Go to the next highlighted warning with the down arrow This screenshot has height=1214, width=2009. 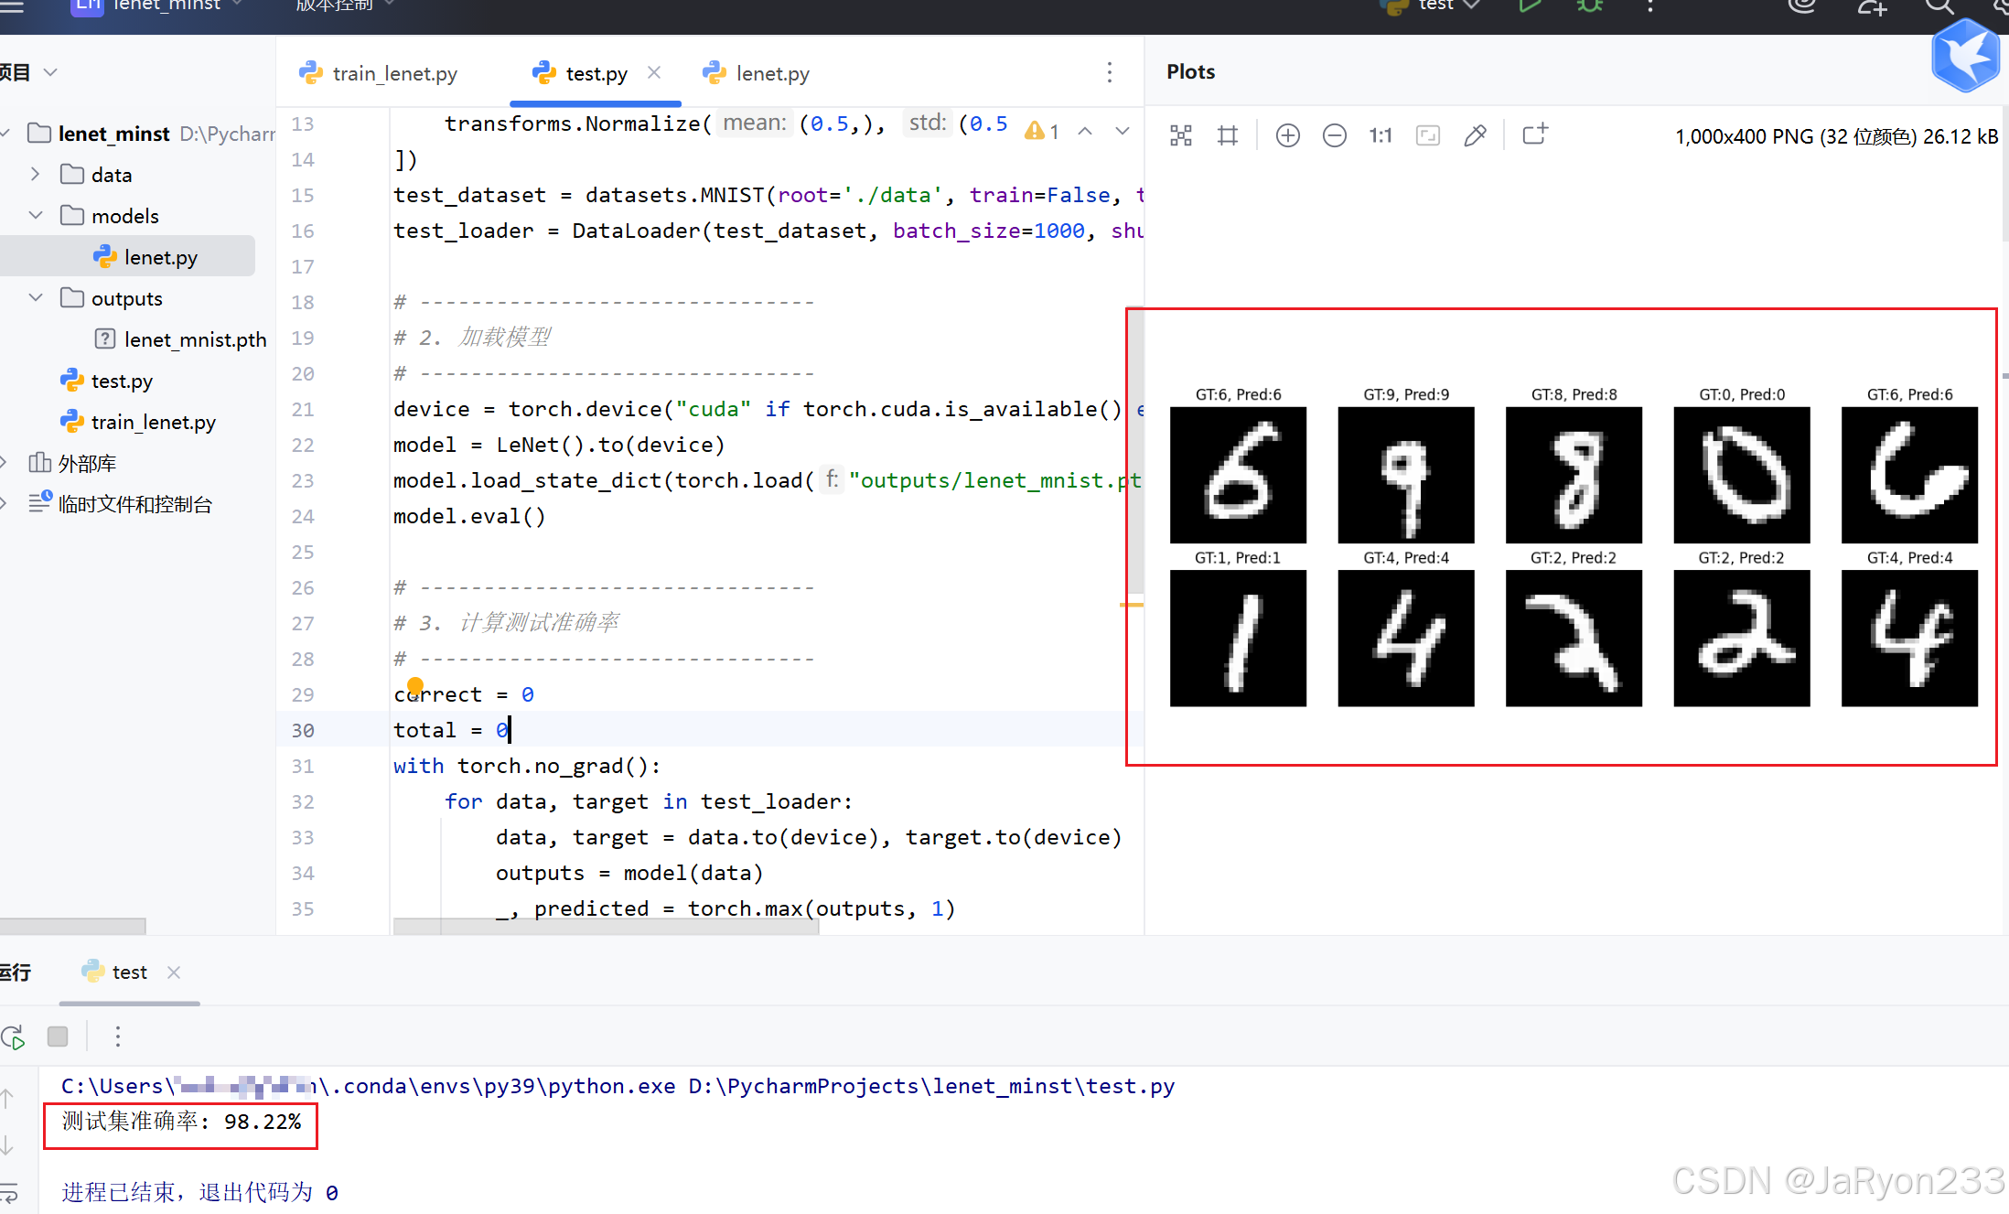click(x=1122, y=131)
